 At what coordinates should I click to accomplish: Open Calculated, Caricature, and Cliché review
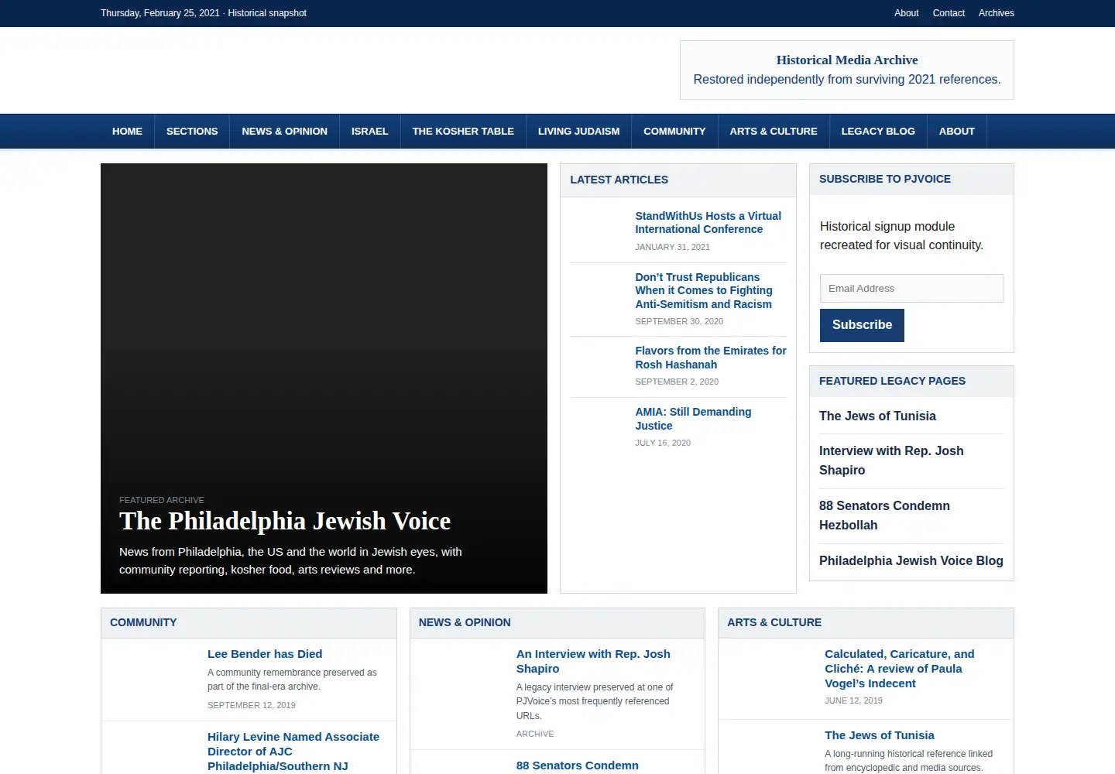point(899,669)
